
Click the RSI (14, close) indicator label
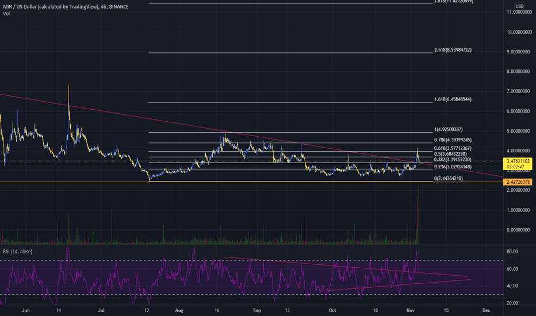click(x=17, y=252)
